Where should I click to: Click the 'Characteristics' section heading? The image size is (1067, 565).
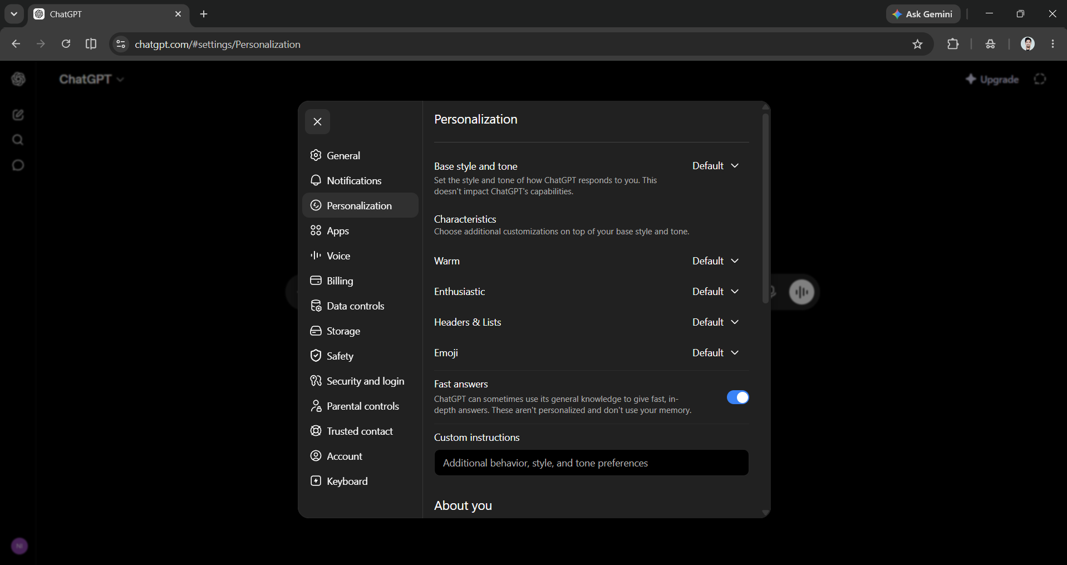click(x=465, y=219)
